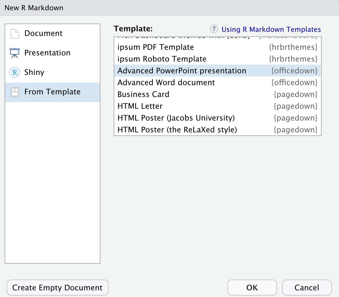Pick the HTML Letter template

(x=217, y=106)
